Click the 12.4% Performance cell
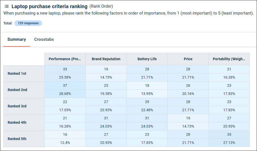 (65, 143)
